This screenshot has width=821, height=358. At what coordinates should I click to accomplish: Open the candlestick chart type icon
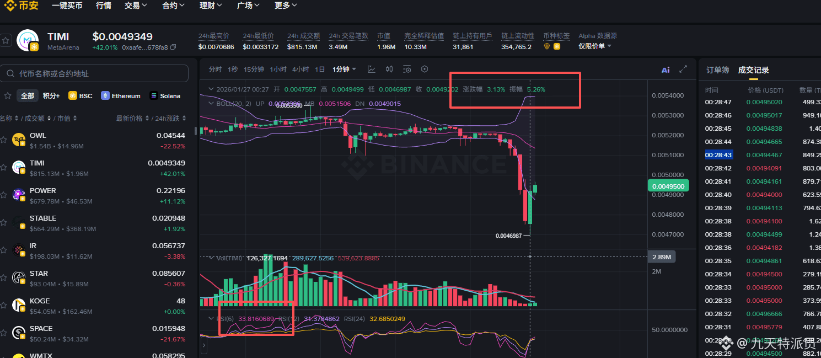point(389,69)
